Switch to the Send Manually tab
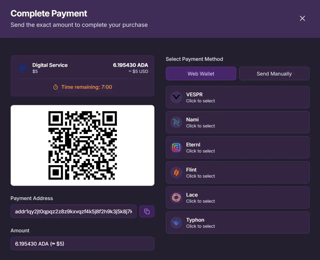The width and height of the screenshot is (320, 260). click(274, 74)
